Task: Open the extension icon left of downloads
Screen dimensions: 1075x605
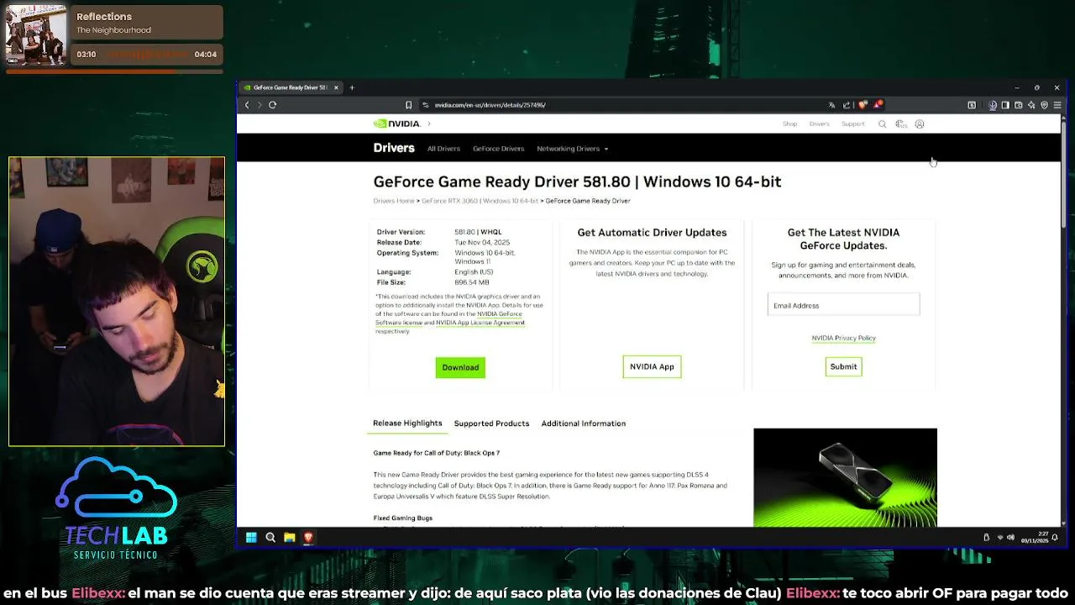Action: [972, 105]
